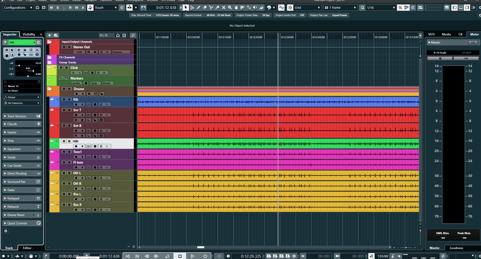Open the track list search icon

133,35
